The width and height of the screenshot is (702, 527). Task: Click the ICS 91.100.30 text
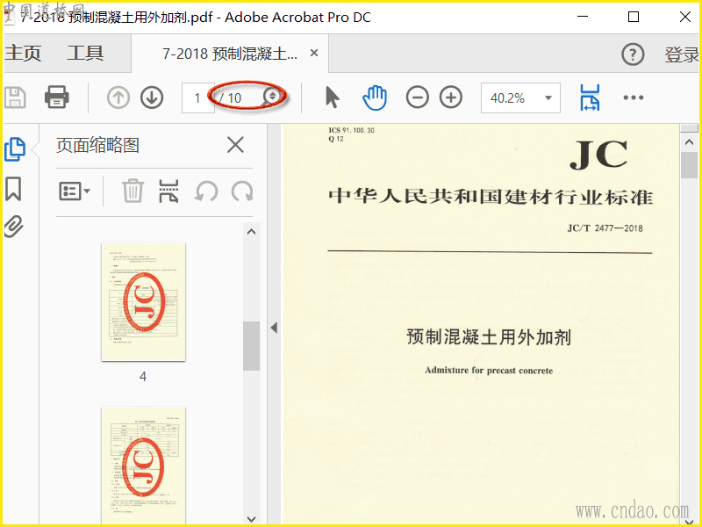tap(352, 130)
